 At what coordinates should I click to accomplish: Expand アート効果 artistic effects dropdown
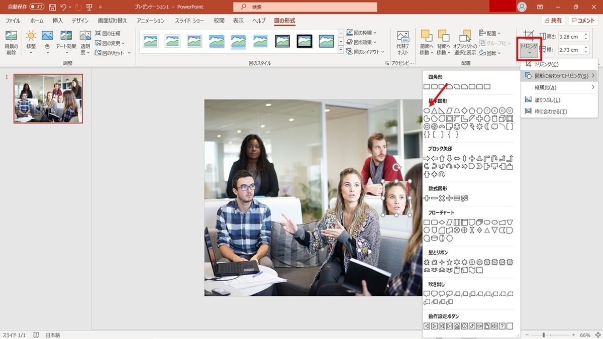(66, 43)
